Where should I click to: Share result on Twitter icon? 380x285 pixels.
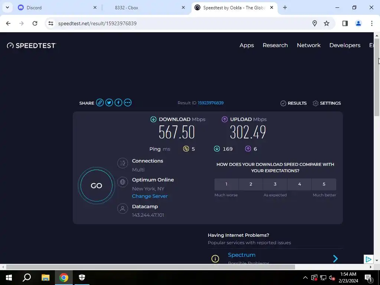(x=109, y=103)
